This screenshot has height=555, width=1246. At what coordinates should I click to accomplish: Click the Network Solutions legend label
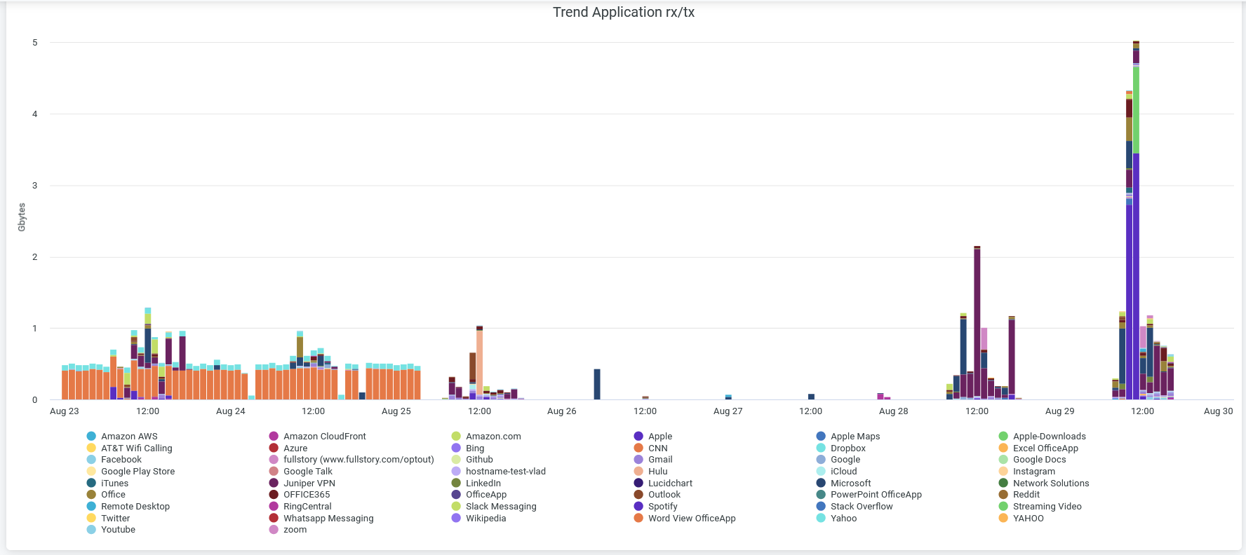coord(1050,484)
